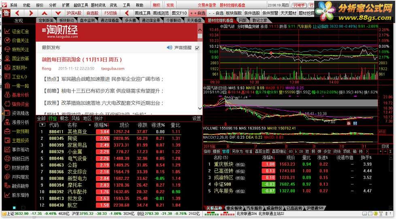Open 基准分析 sidebar item
The width and height of the screenshot is (396, 219).
pyautogui.click(x=17, y=95)
